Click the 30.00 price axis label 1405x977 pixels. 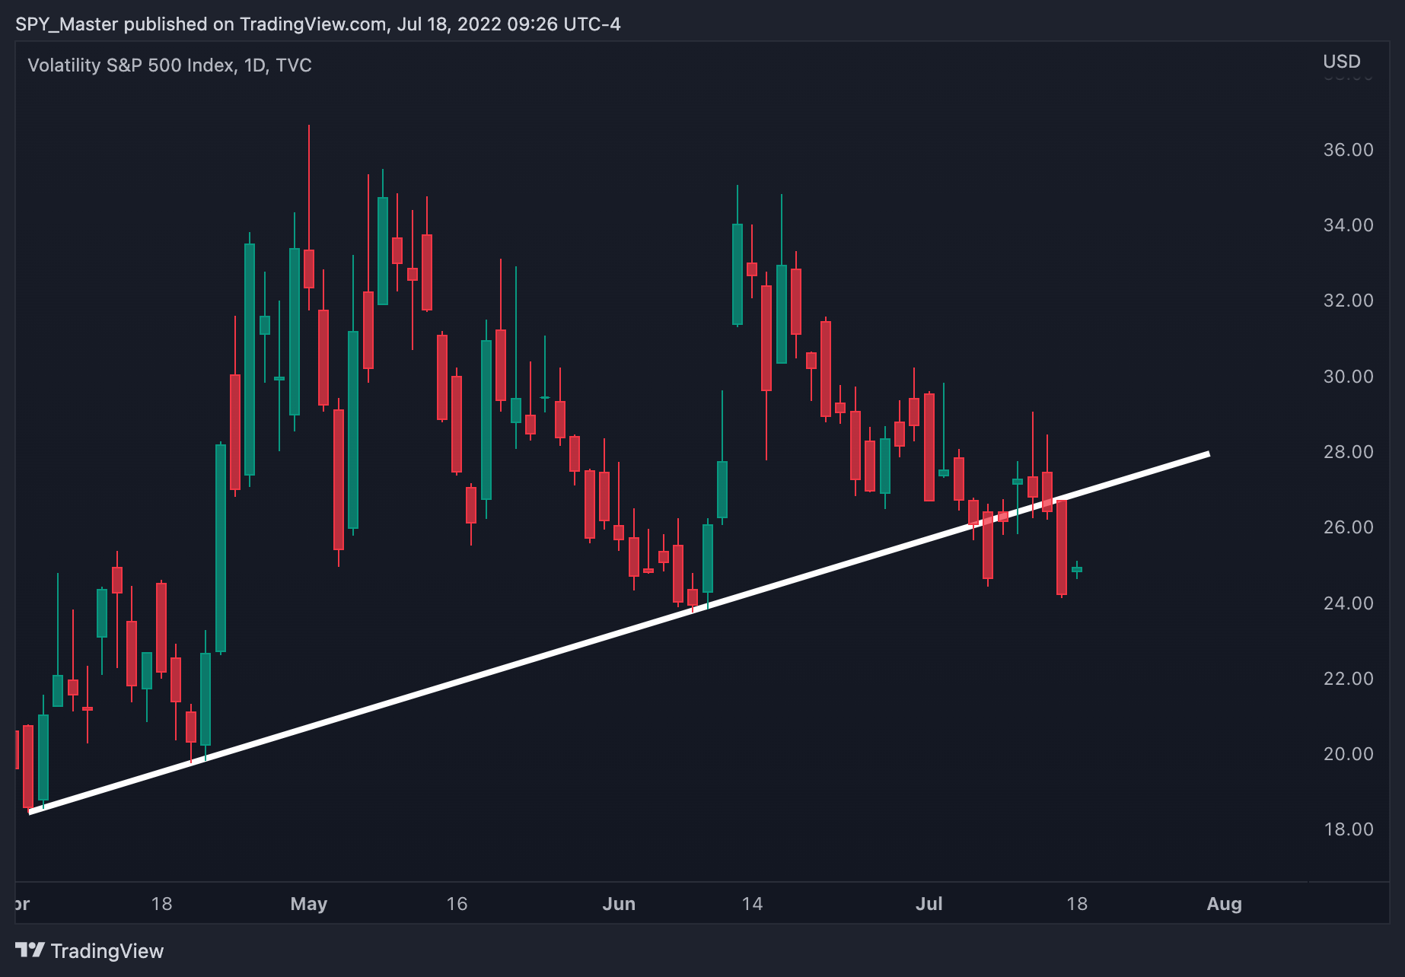1348,377
